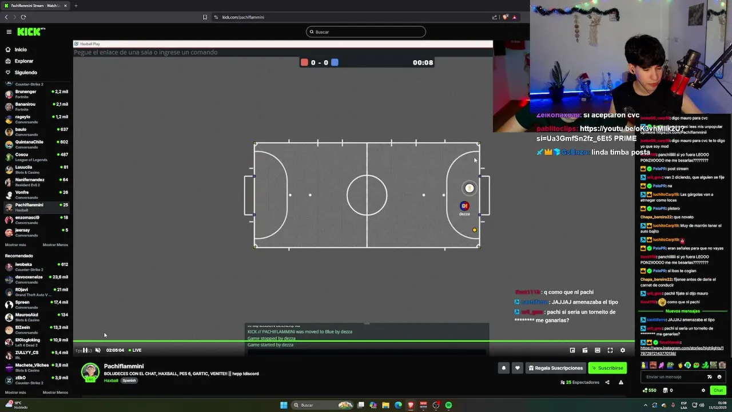The width and height of the screenshot is (732, 412).
Task: Click the viewer count 25 Espectadores
Action: pos(580,382)
